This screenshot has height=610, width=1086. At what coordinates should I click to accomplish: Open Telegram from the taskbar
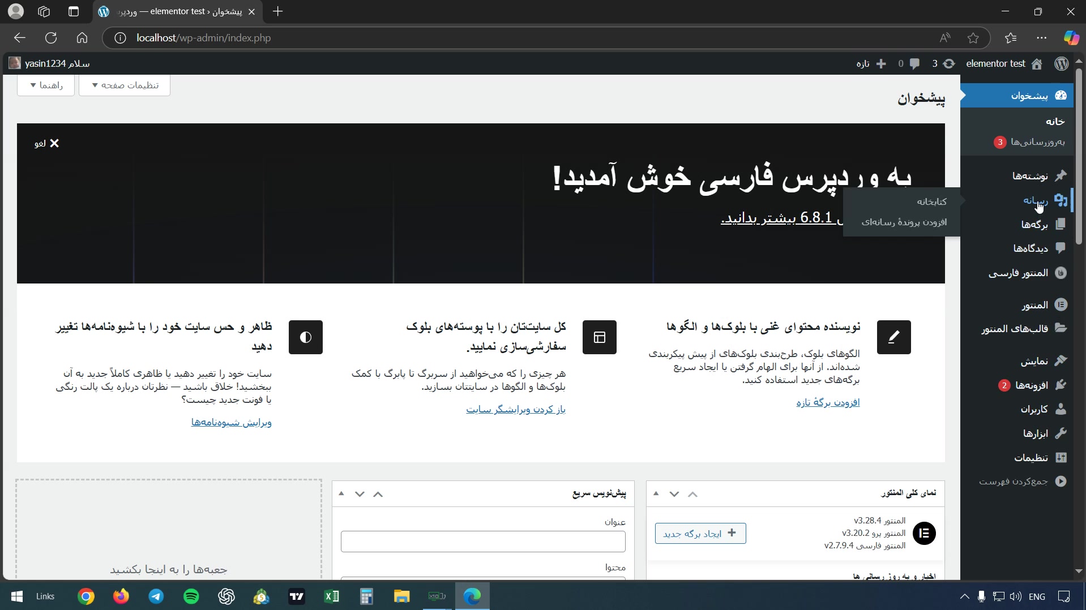tap(156, 596)
